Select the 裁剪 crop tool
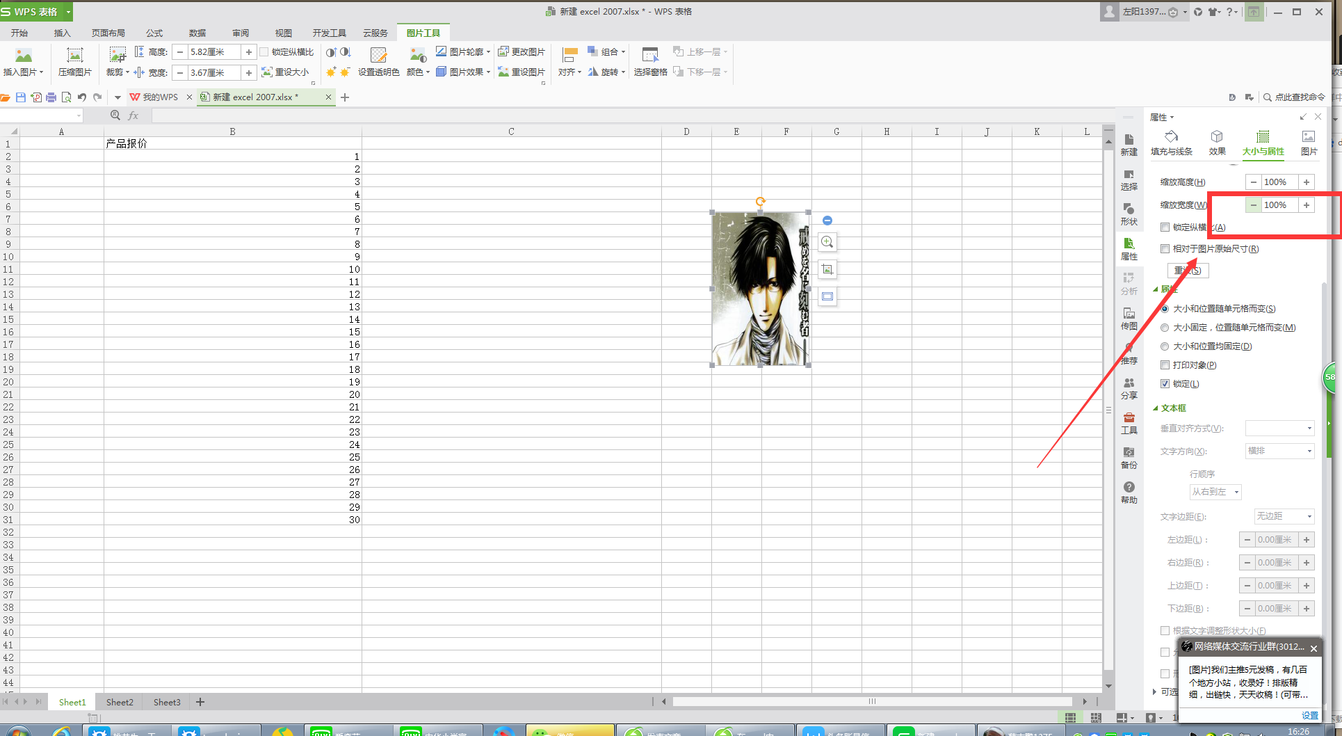Image resolution: width=1342 pixels, height=736 pixels. pyautogui.click(x=118, y=62)
